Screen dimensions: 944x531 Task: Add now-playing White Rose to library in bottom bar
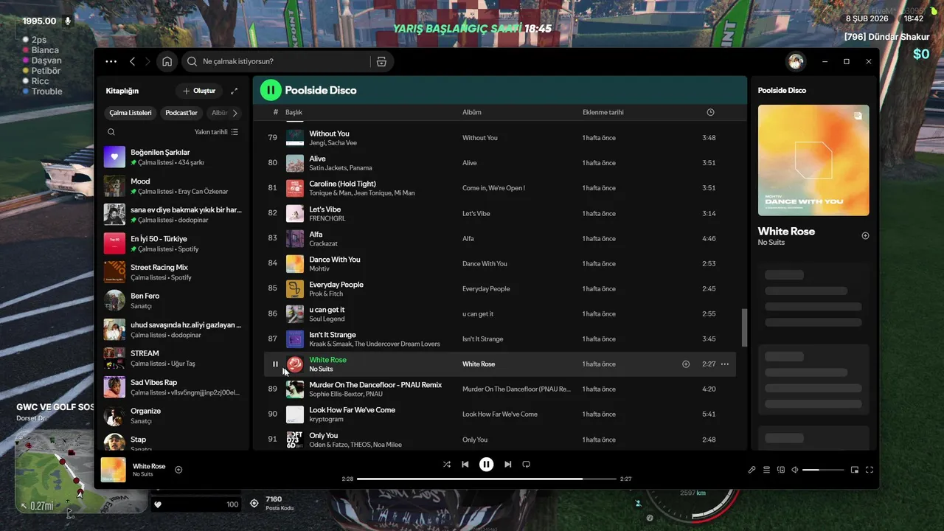178,470
